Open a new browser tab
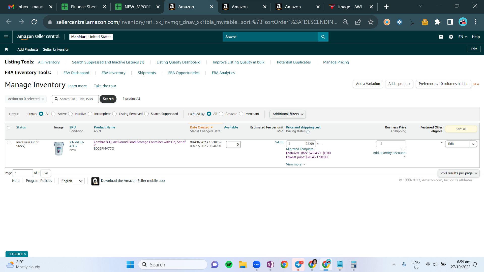 (x=386, y=7)
